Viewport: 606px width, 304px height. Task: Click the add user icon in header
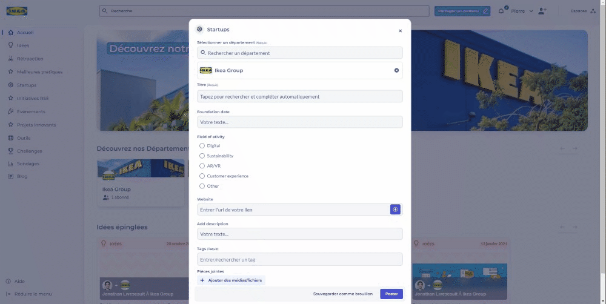pos(542,11)
